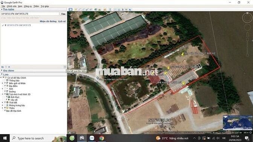Expand the Ảnh layer node
The width and height of the screenshot is (253, 142).
coord(2,89)
